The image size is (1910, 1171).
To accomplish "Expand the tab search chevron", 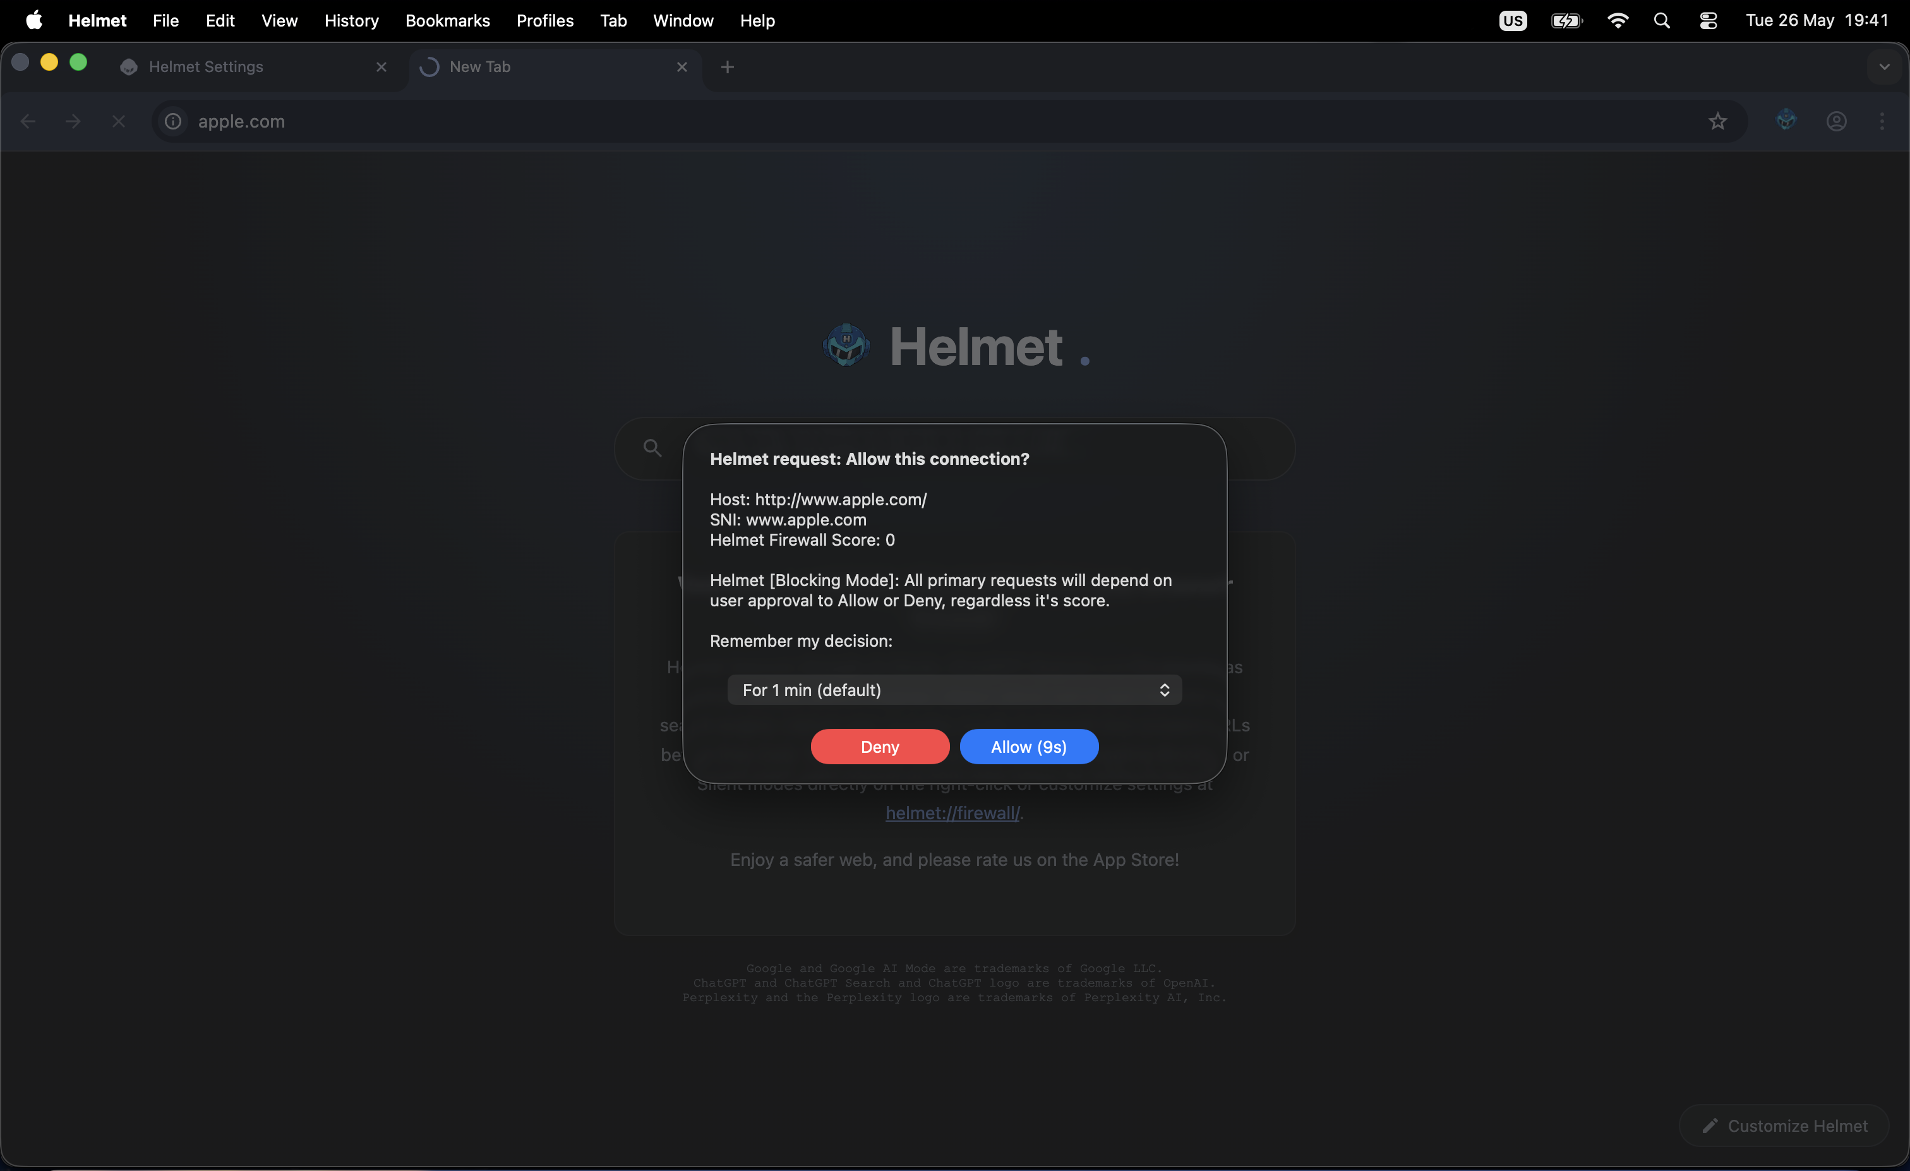I will 1885,68.
